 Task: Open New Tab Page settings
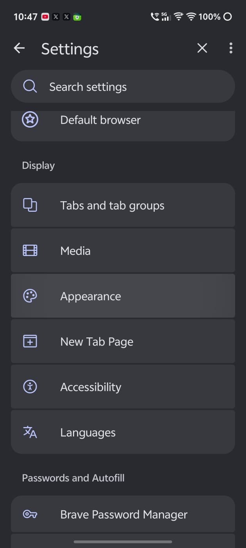[x=123, y=341]
